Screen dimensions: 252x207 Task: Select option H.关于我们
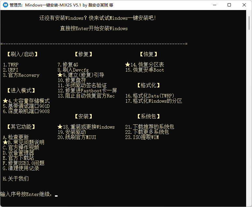tap(16, 178)
